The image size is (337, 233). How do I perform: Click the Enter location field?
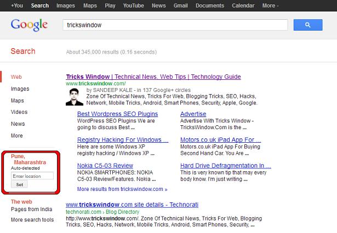point(32,176)
